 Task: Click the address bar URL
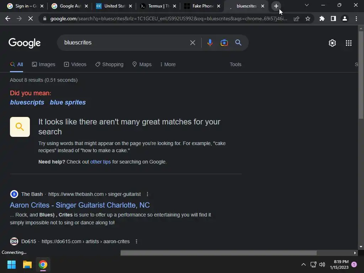(x=168, y=19)
